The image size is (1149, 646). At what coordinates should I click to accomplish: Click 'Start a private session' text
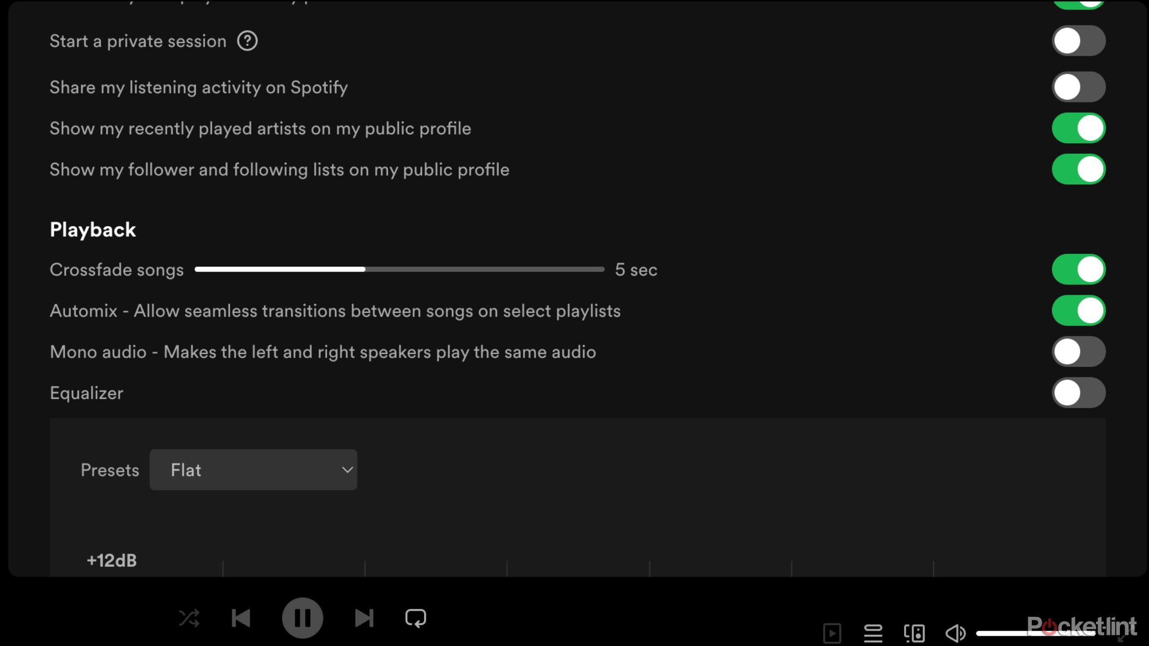point(138,41)
